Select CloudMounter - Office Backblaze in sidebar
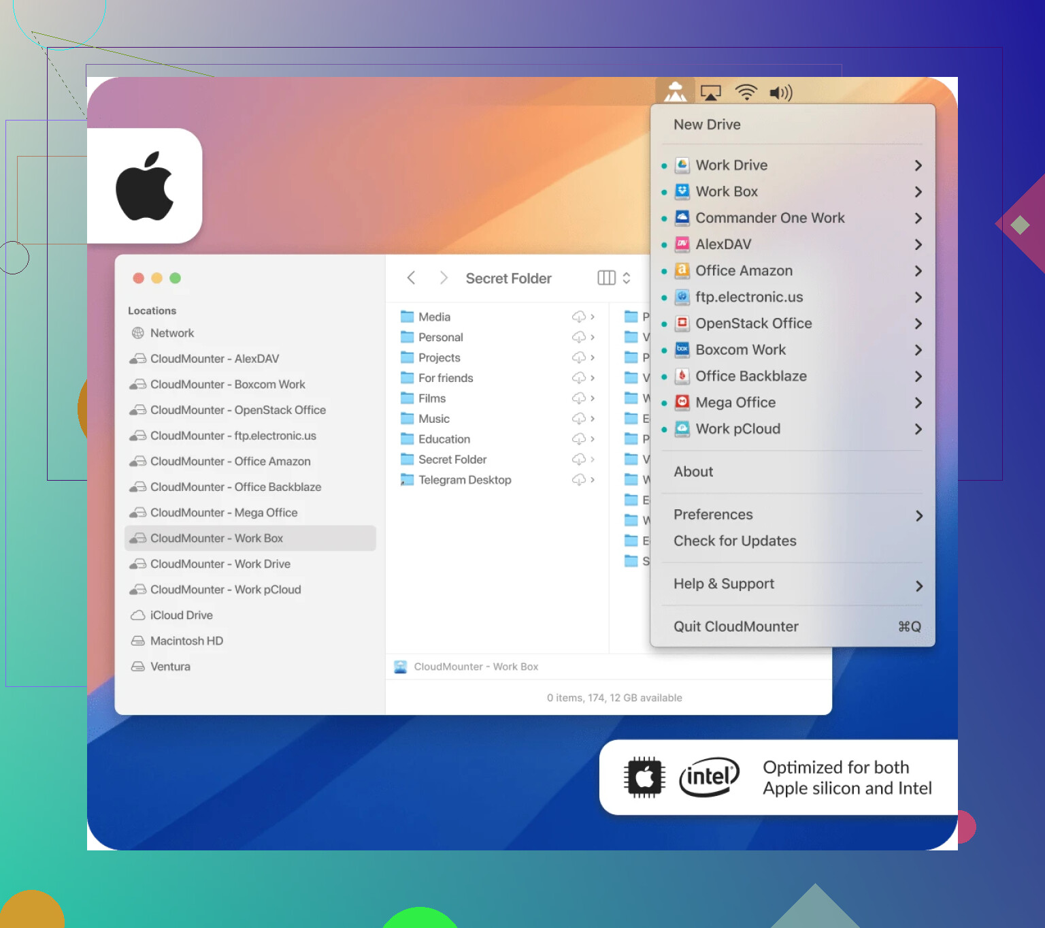 pyautogui.click(x=250, y=487)
